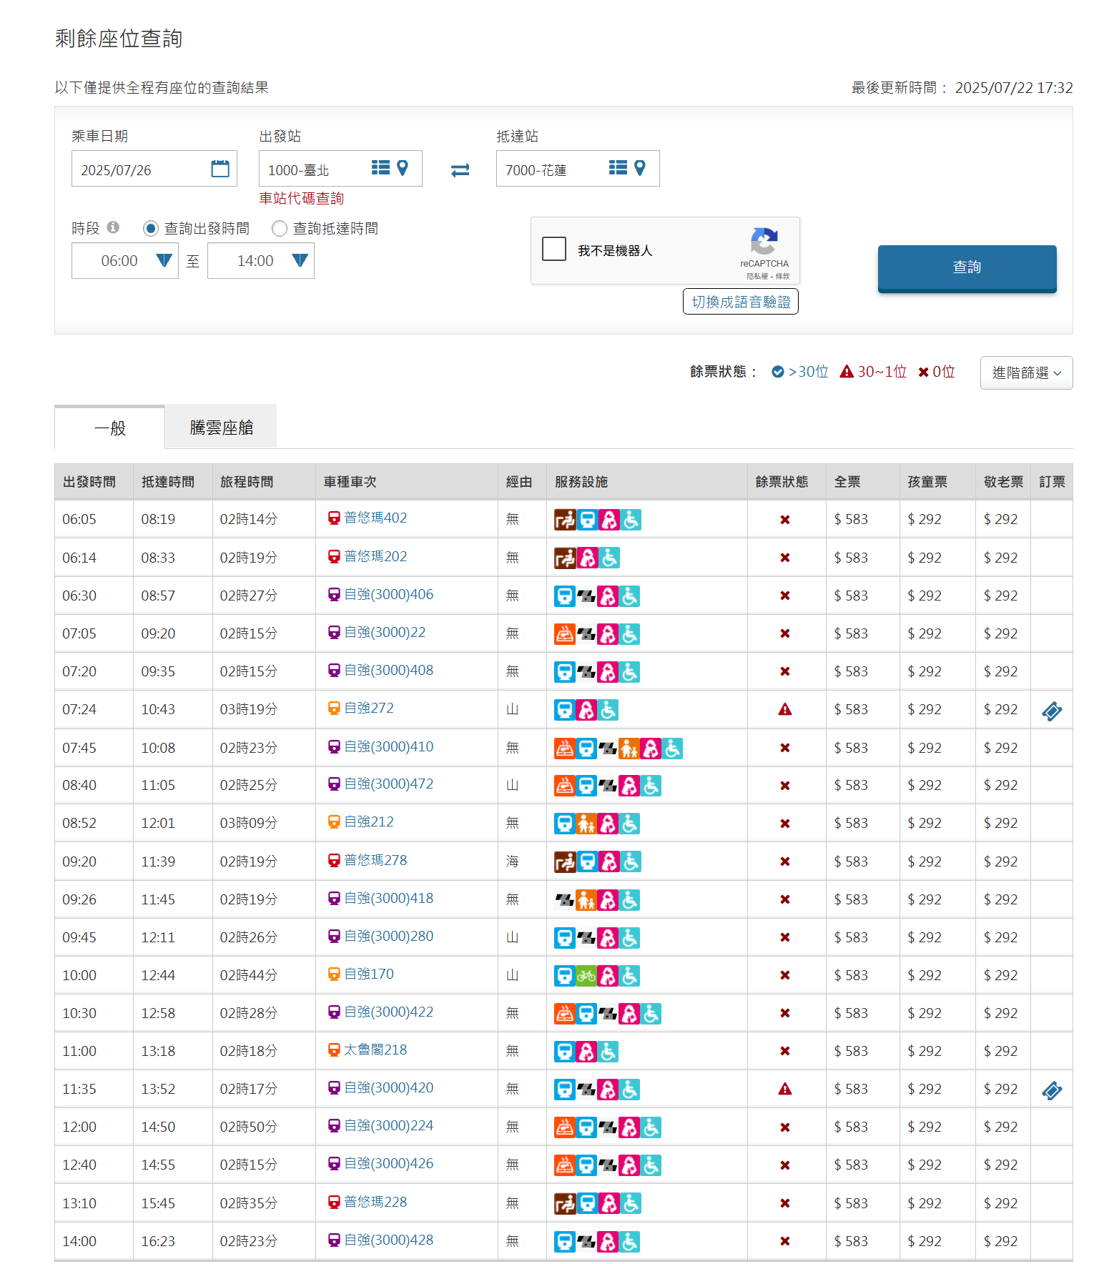Show time period info tooltip icon
Viewport: 1094px width, 1264px height.
click(113, 227)
